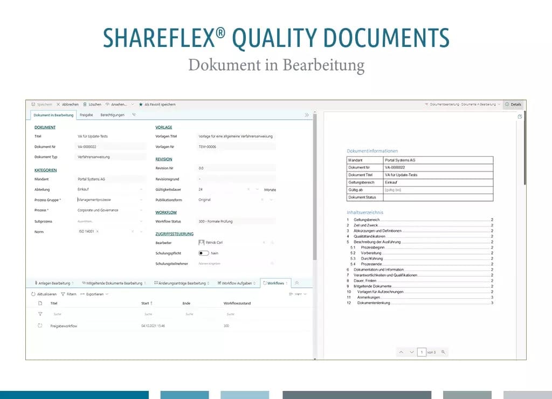Open the zoom magnifier in the document preview
Viewport: 552px width, 399px height.
click(x=443, y=352)
